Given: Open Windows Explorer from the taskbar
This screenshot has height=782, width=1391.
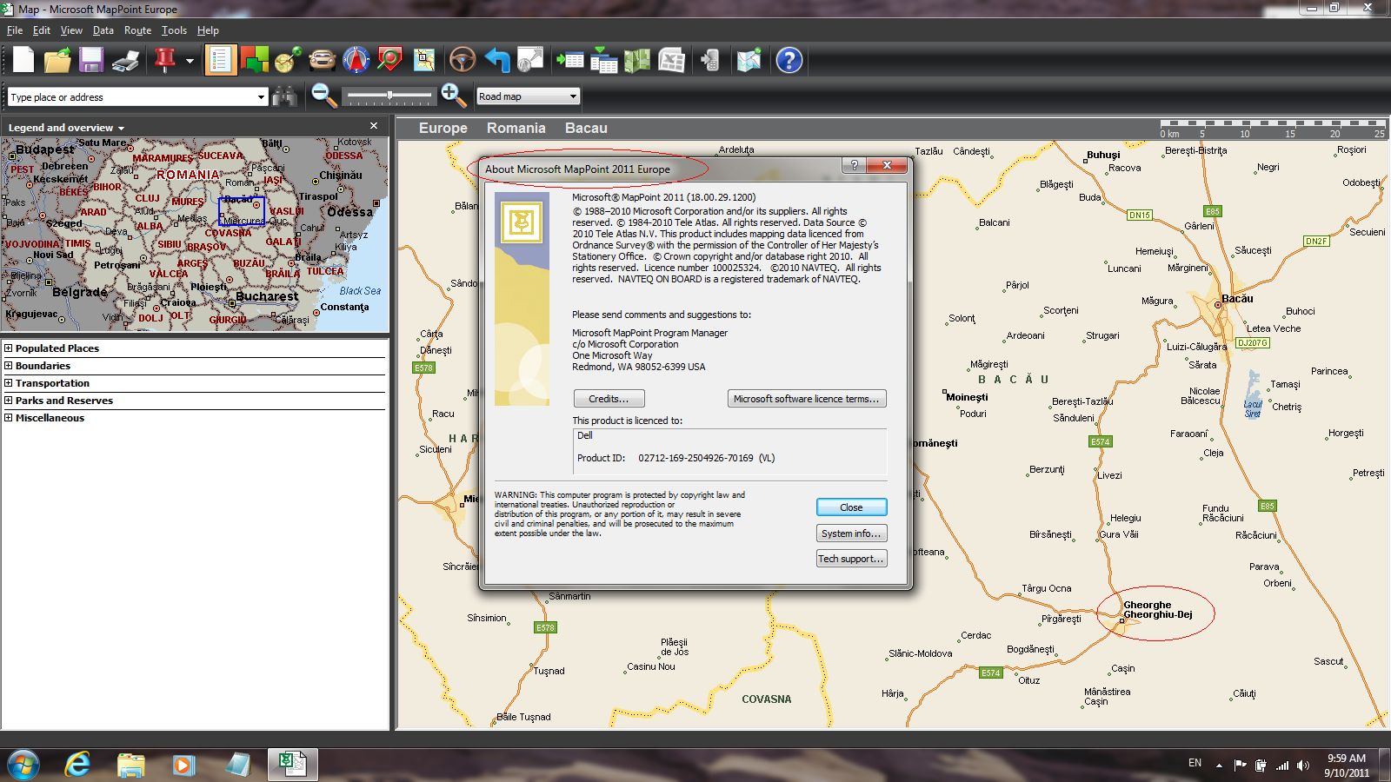Looking at the screenshot, I should (130, 765).
